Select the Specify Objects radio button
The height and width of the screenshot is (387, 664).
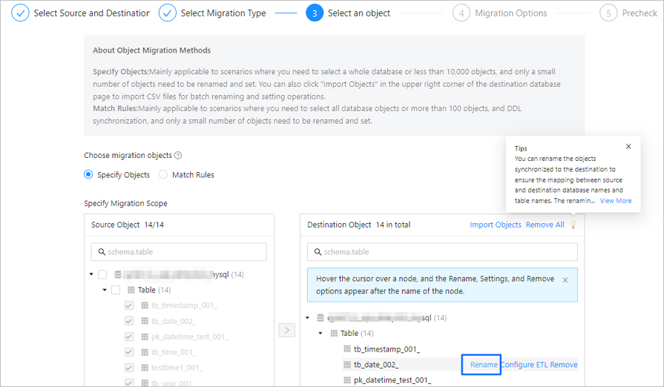click(89, 175)
